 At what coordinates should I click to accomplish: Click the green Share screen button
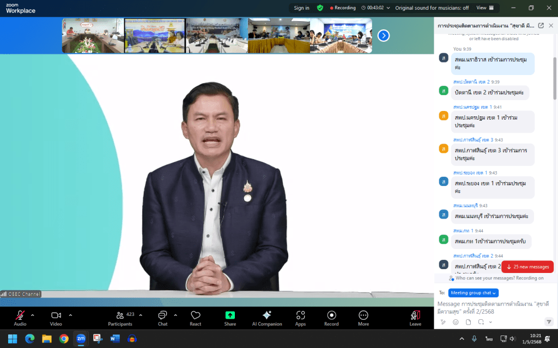coord(230,318)
